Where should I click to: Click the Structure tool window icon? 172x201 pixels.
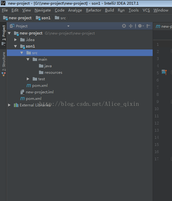click(x=3, y=74)
